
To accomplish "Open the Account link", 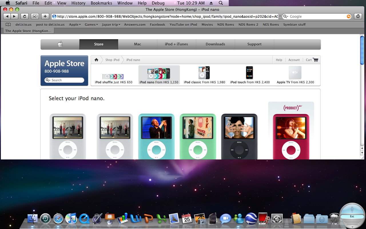I will [x=294, y=60].
